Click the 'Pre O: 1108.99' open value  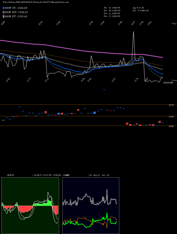112,7
